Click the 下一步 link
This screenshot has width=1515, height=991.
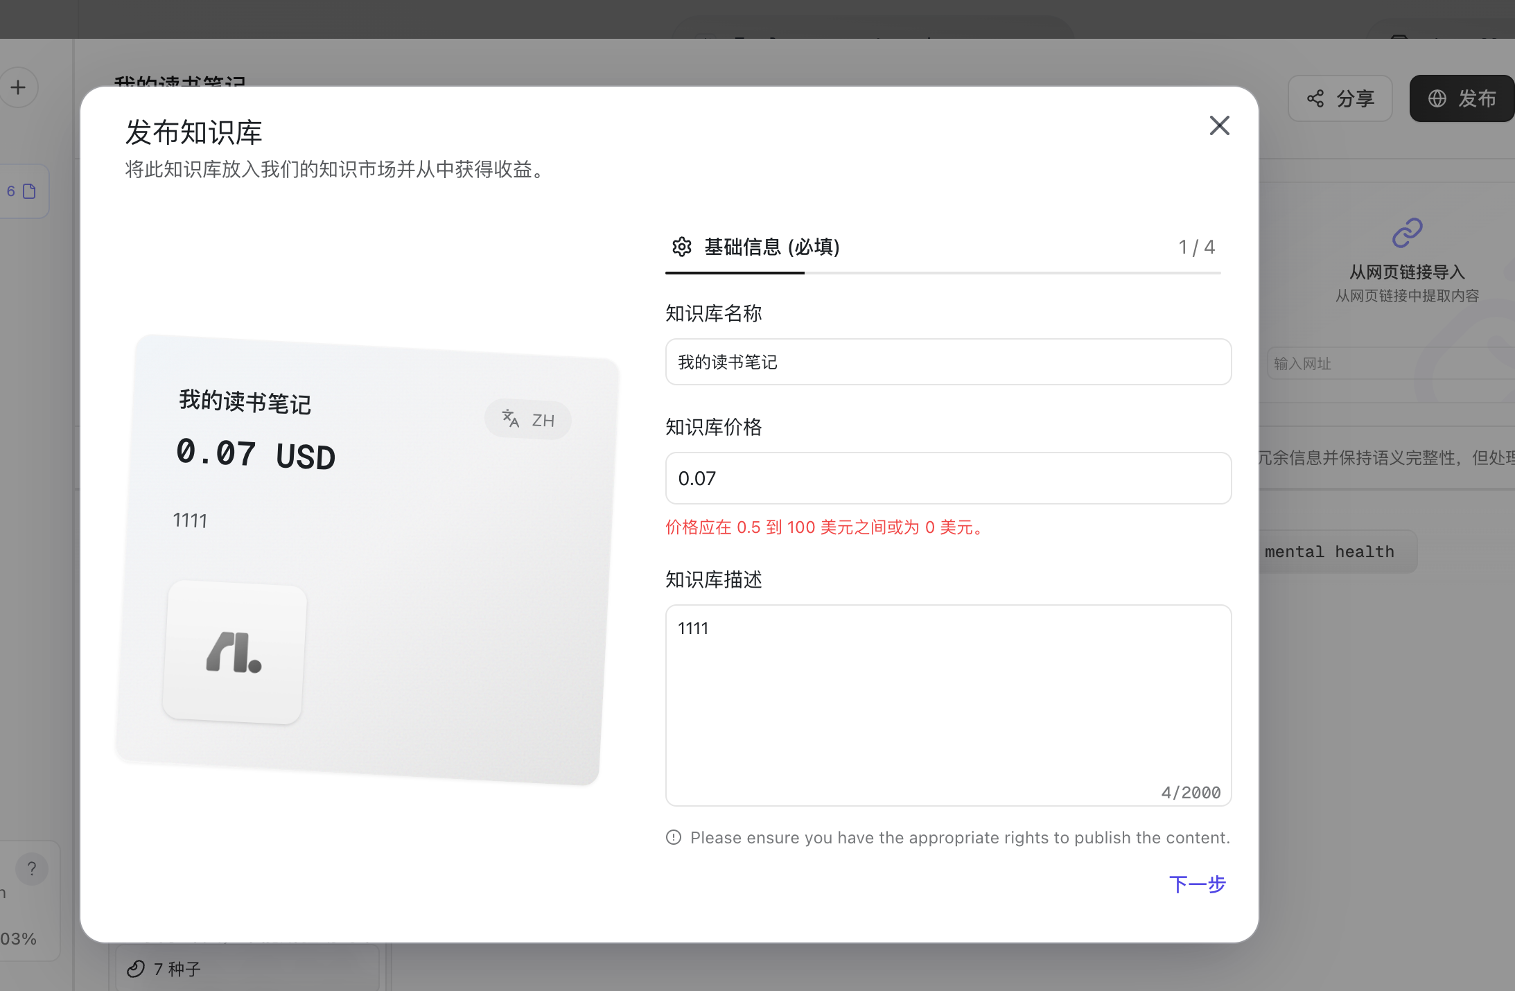click(1197, 884)
